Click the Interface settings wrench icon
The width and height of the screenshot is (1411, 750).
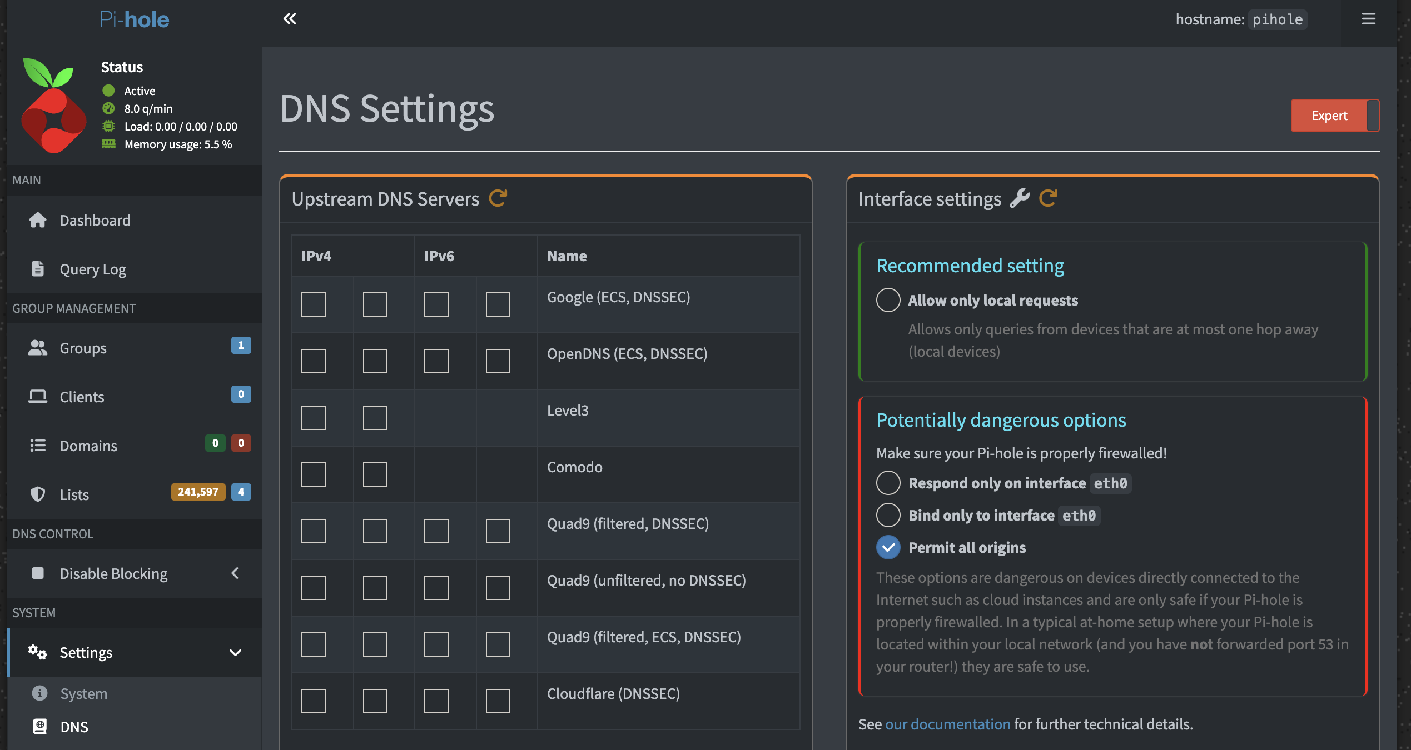(1019, 198)
